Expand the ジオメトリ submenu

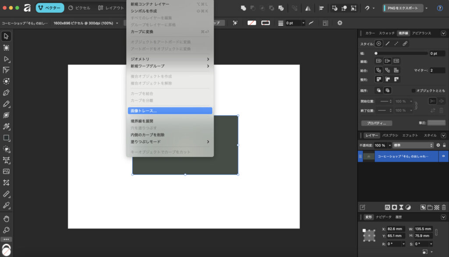(x=170, y=59)
